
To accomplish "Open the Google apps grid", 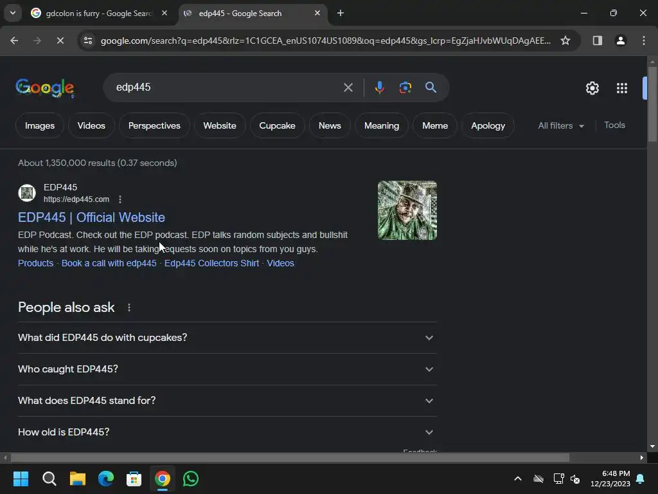I will pyautogui.click(x=621, y=87).
